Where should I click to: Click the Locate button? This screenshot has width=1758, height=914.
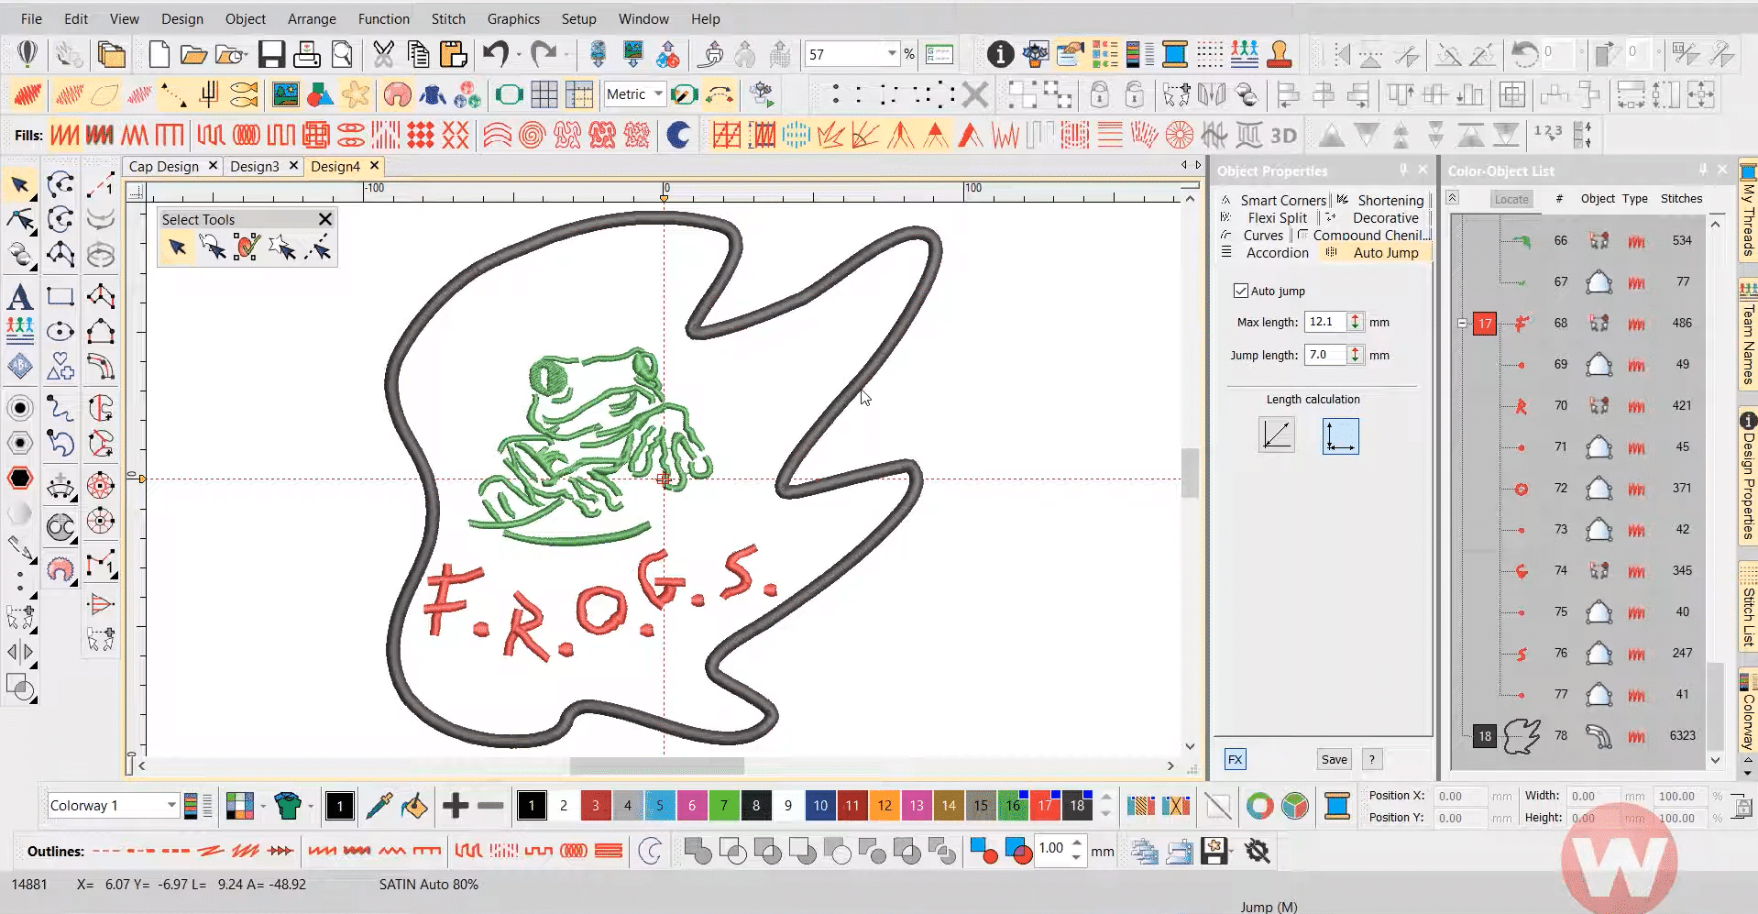(x=1511, y=199)
